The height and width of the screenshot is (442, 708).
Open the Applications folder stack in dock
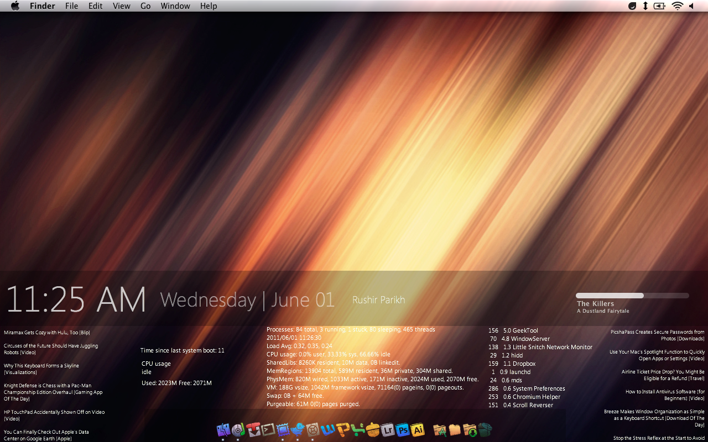pyautogui.click(x=440, y=429)
